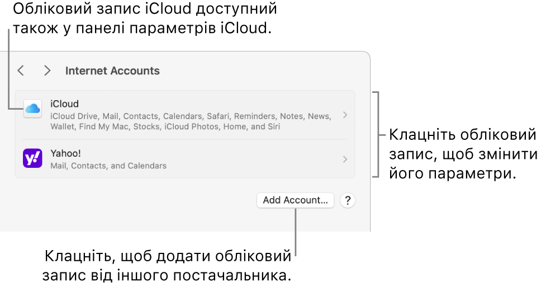Click the Add Account… button
Screen dimensions: 541x287
pos(295,200)
